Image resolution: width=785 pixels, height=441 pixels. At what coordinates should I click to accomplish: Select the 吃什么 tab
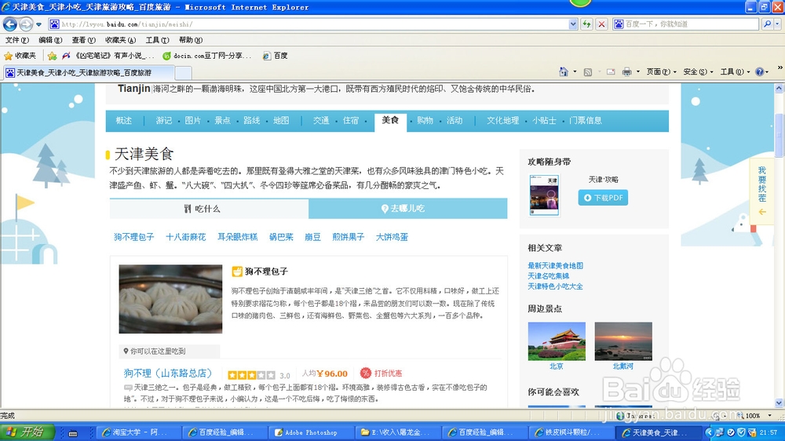209,209
